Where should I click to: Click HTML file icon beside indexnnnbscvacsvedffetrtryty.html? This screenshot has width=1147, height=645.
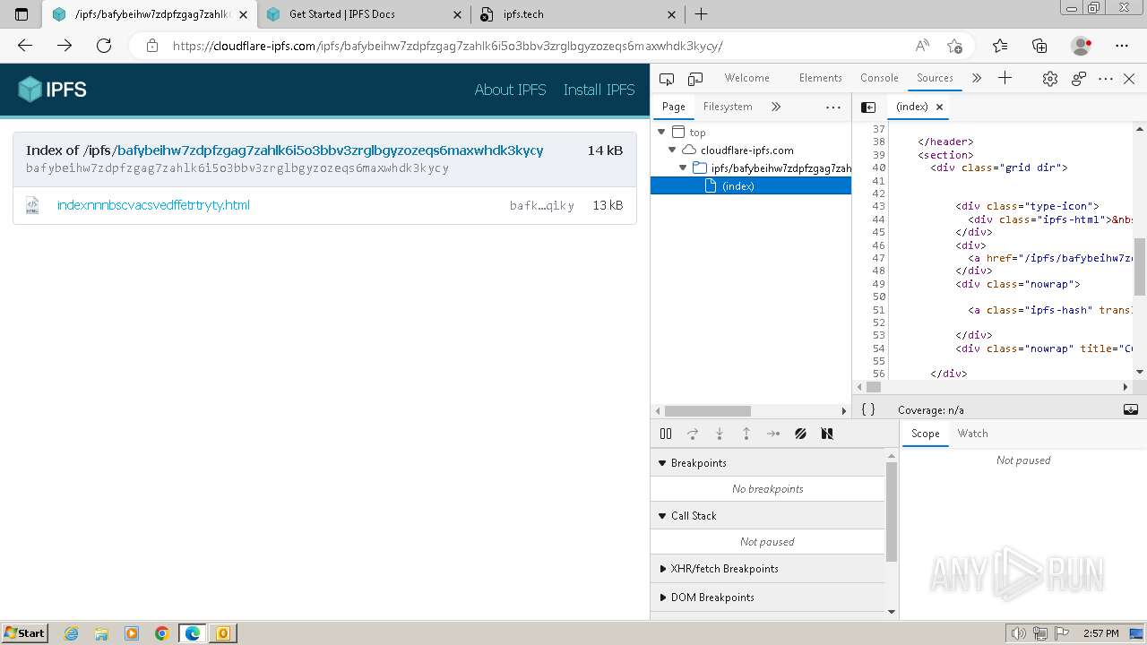click(x=32, y=205)
